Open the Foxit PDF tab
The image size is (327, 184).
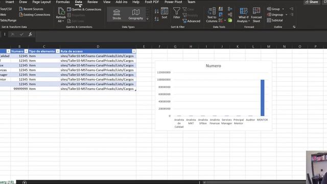pos(152,2)
